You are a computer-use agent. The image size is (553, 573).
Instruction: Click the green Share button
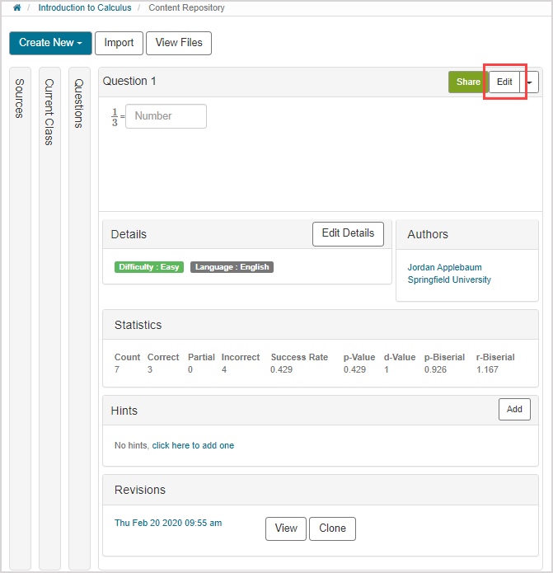[467, 82]
